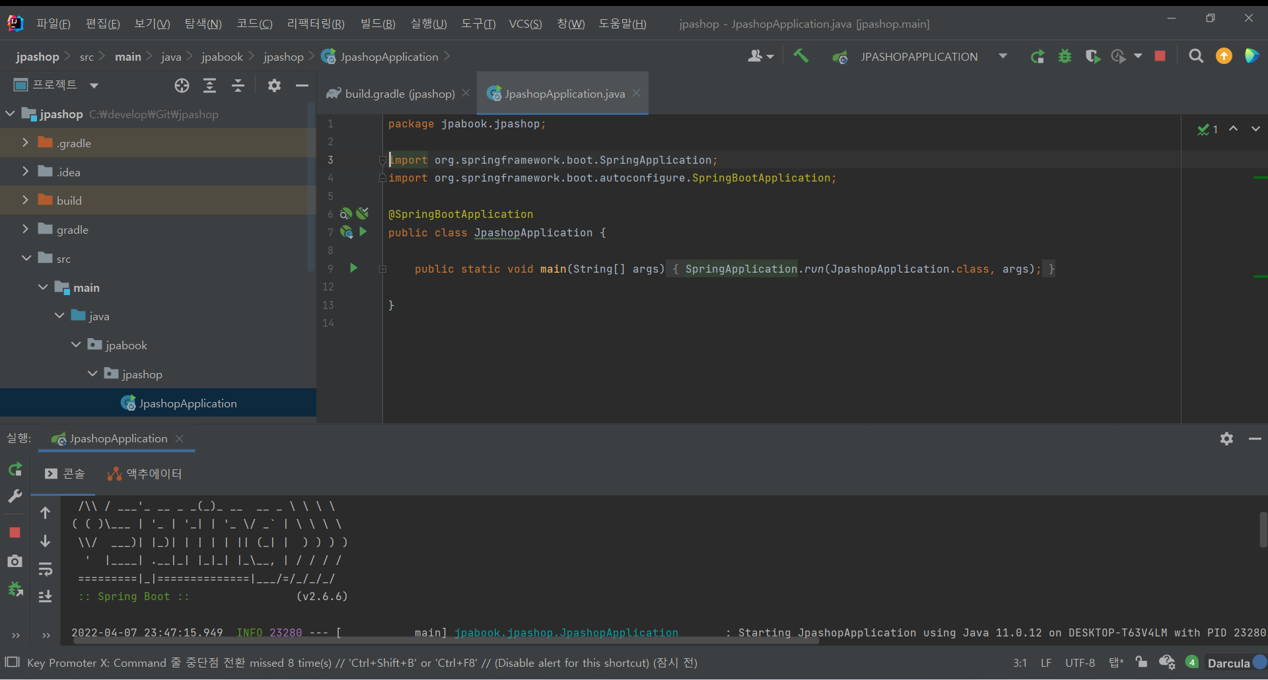This screenshot has width=1268, height=680.
Task: Open the VCS(S) menu
Action: pos(525,24)
